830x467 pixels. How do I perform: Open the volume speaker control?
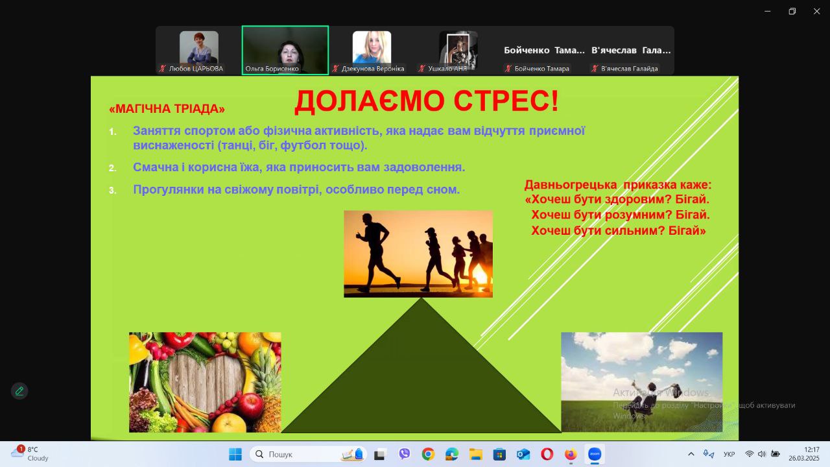point(762,454)
